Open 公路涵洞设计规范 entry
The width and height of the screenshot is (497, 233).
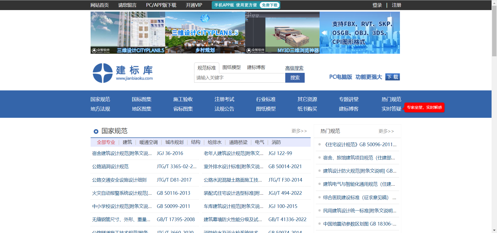click(x=110, y=167)
